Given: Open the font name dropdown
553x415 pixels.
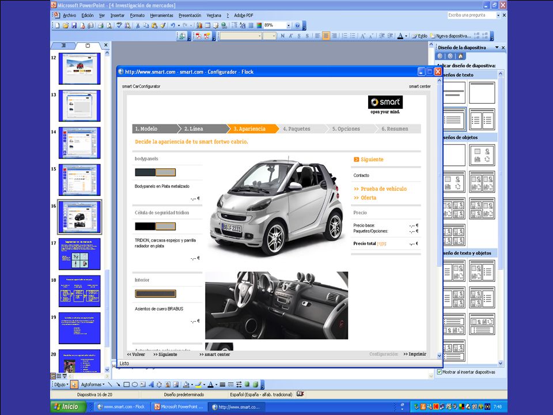Looking at the screenshot, I should click(260, 36).
